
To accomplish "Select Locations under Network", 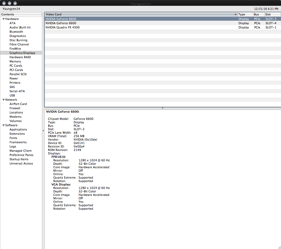I will pyautogui.click(x=16, y=112).
